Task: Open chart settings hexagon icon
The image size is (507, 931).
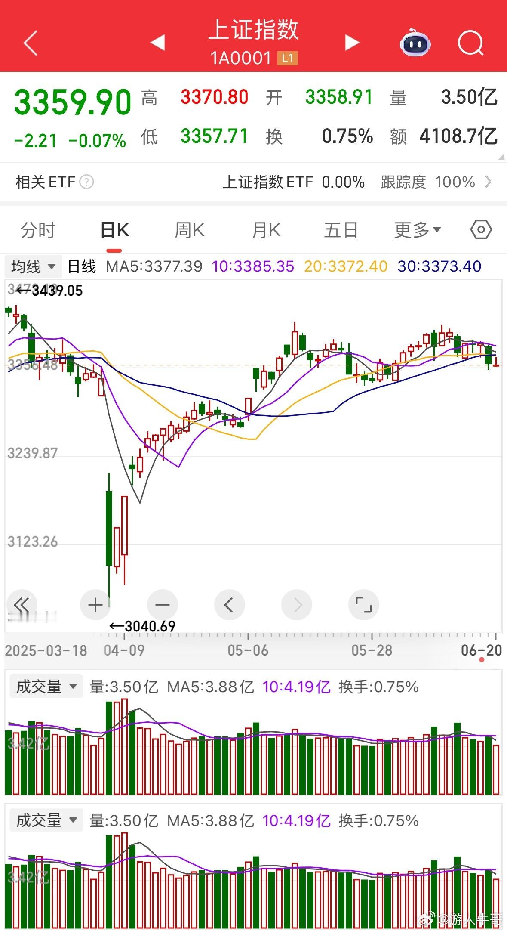Action: (481, 229)
